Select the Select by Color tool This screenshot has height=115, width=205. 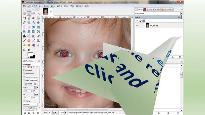[x=24, y=18]
